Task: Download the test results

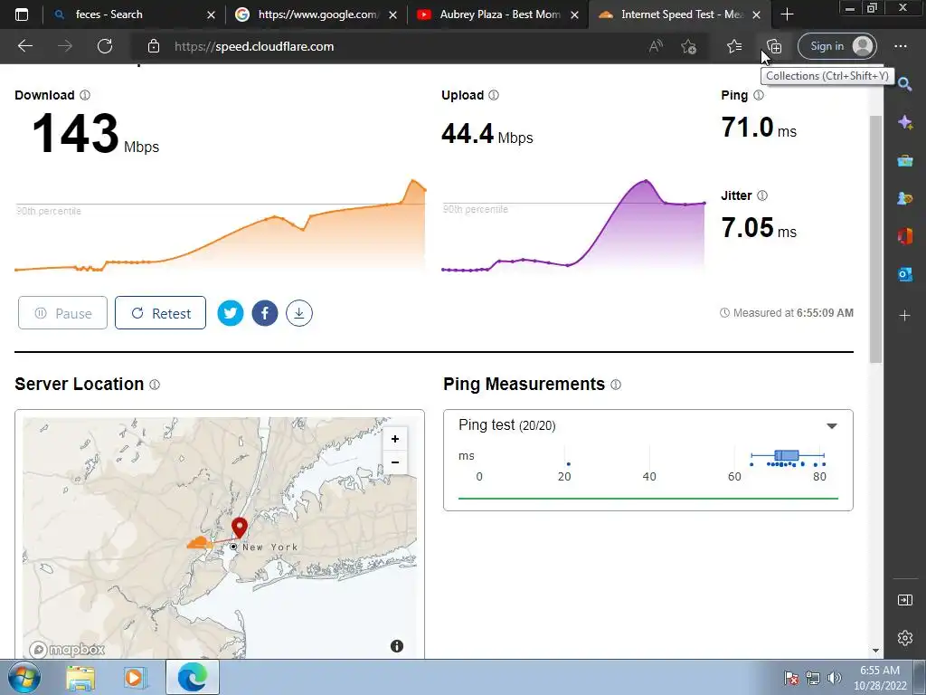Action: tap(299, 313)
